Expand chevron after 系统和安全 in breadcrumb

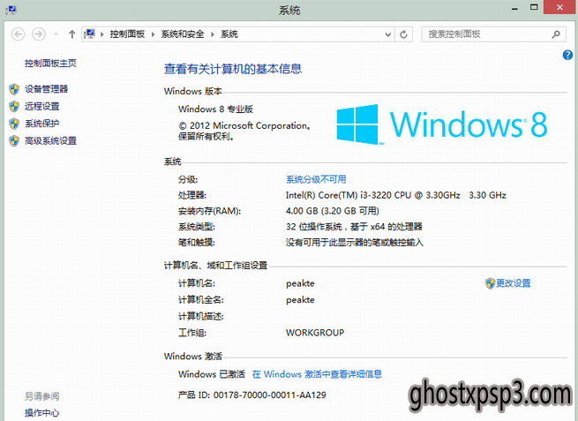[x=213, y=34]
